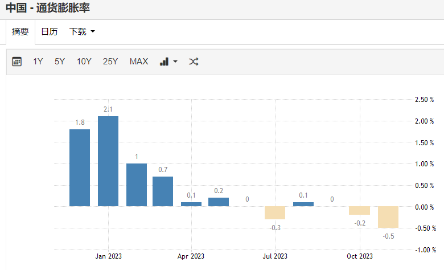Select the 5Y time range

pos(60,62)
